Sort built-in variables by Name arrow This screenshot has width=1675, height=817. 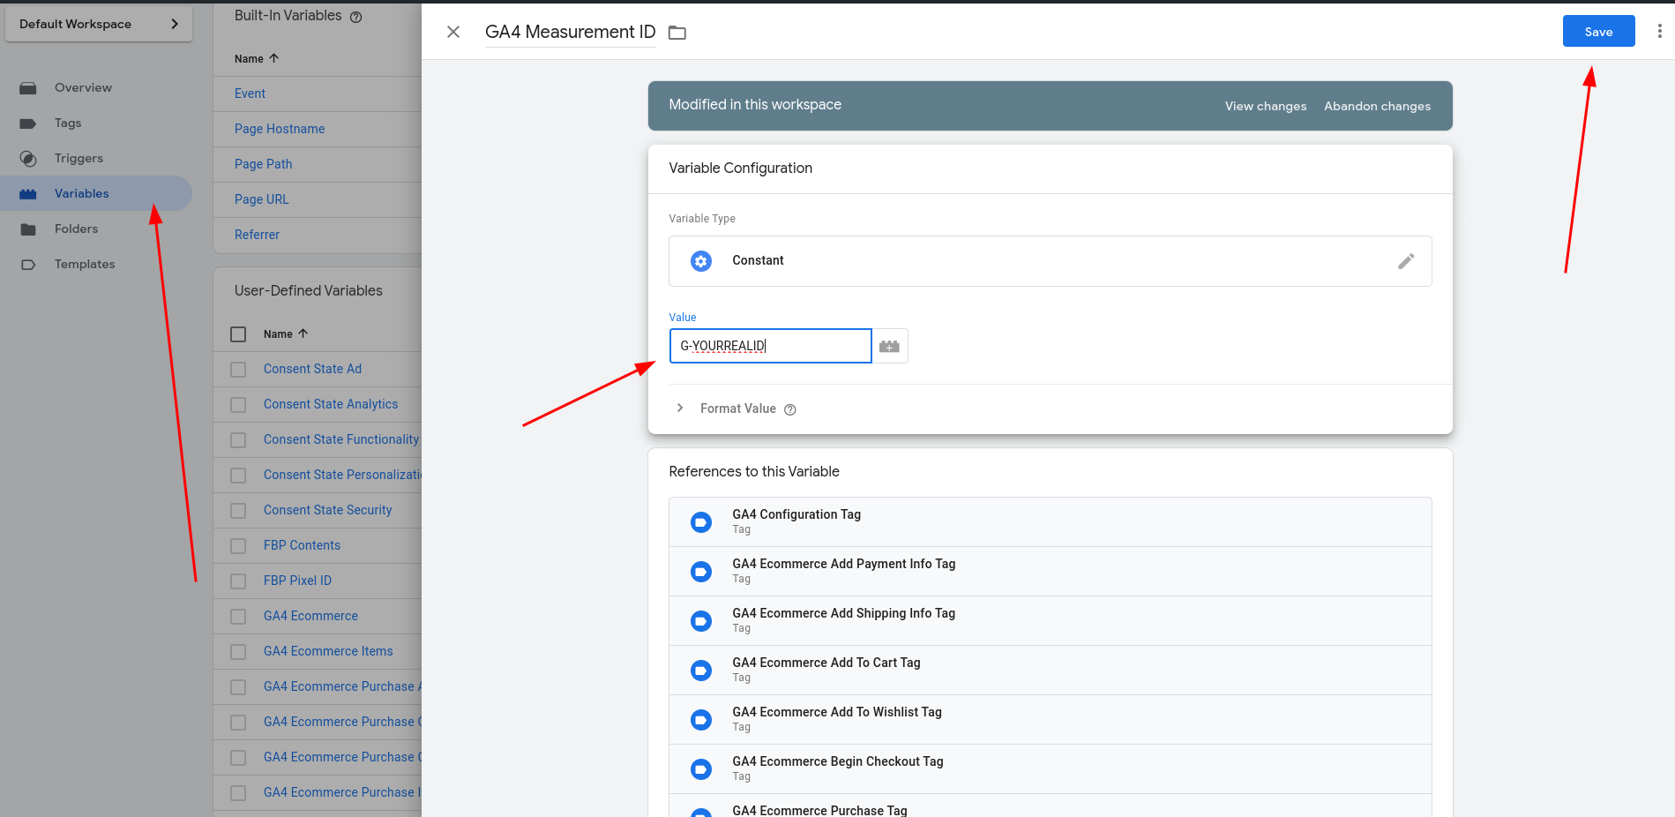click(x=273, y=58)
